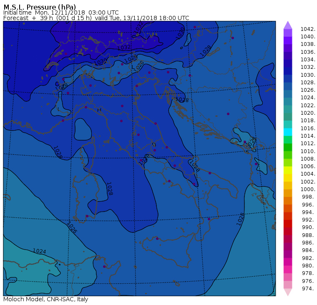
Task: Pick the bright red legend swatch between 992 and 990
Action: [288, 224]
